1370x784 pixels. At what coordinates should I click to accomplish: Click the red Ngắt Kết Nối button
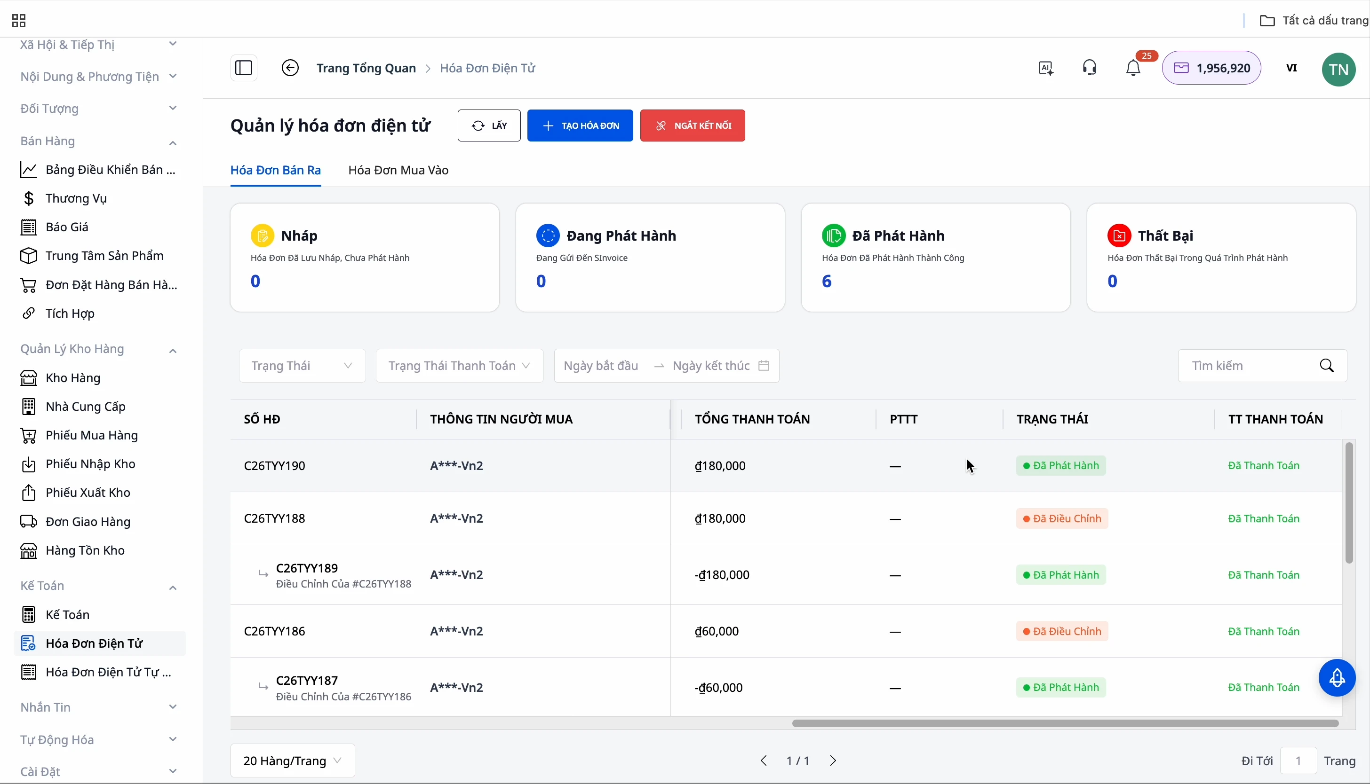pyautogui.click(x=693, y=126)
